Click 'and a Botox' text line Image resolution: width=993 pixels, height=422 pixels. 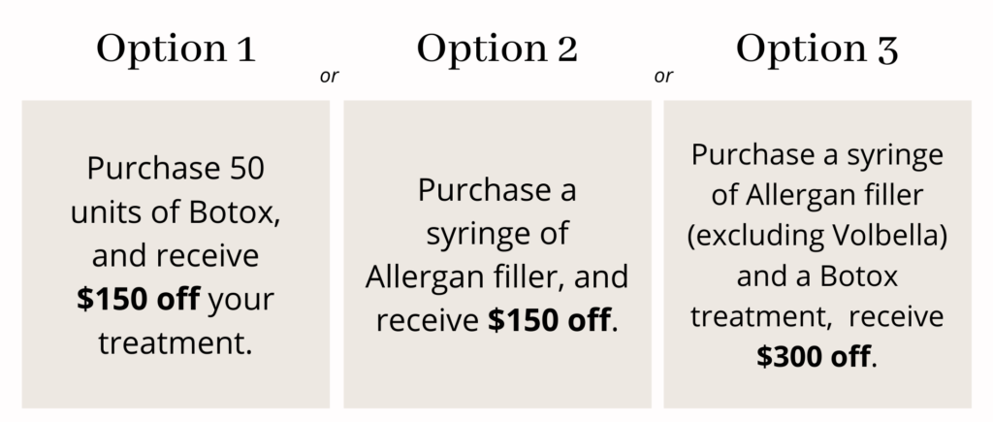tap(817, 276)
